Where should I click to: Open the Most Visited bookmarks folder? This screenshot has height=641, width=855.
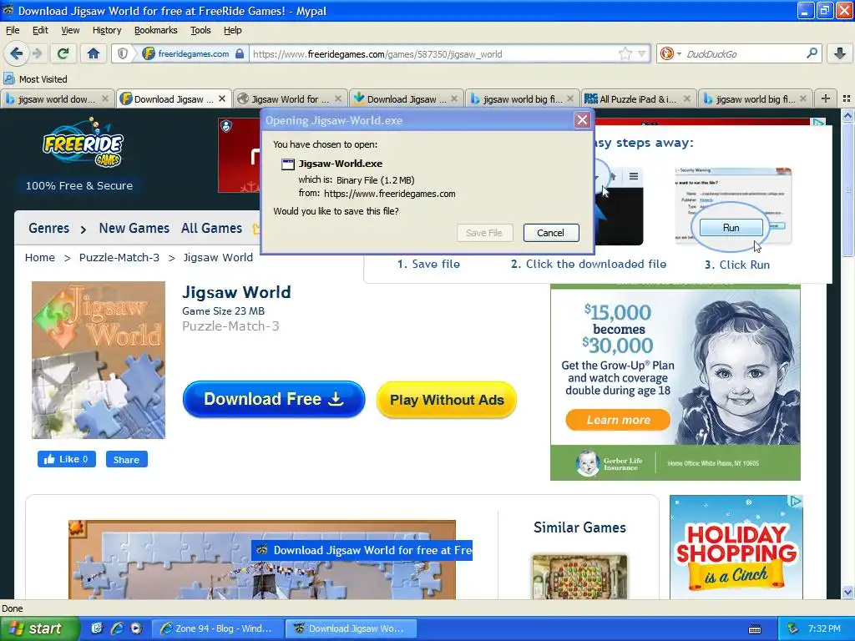(35, 79)
